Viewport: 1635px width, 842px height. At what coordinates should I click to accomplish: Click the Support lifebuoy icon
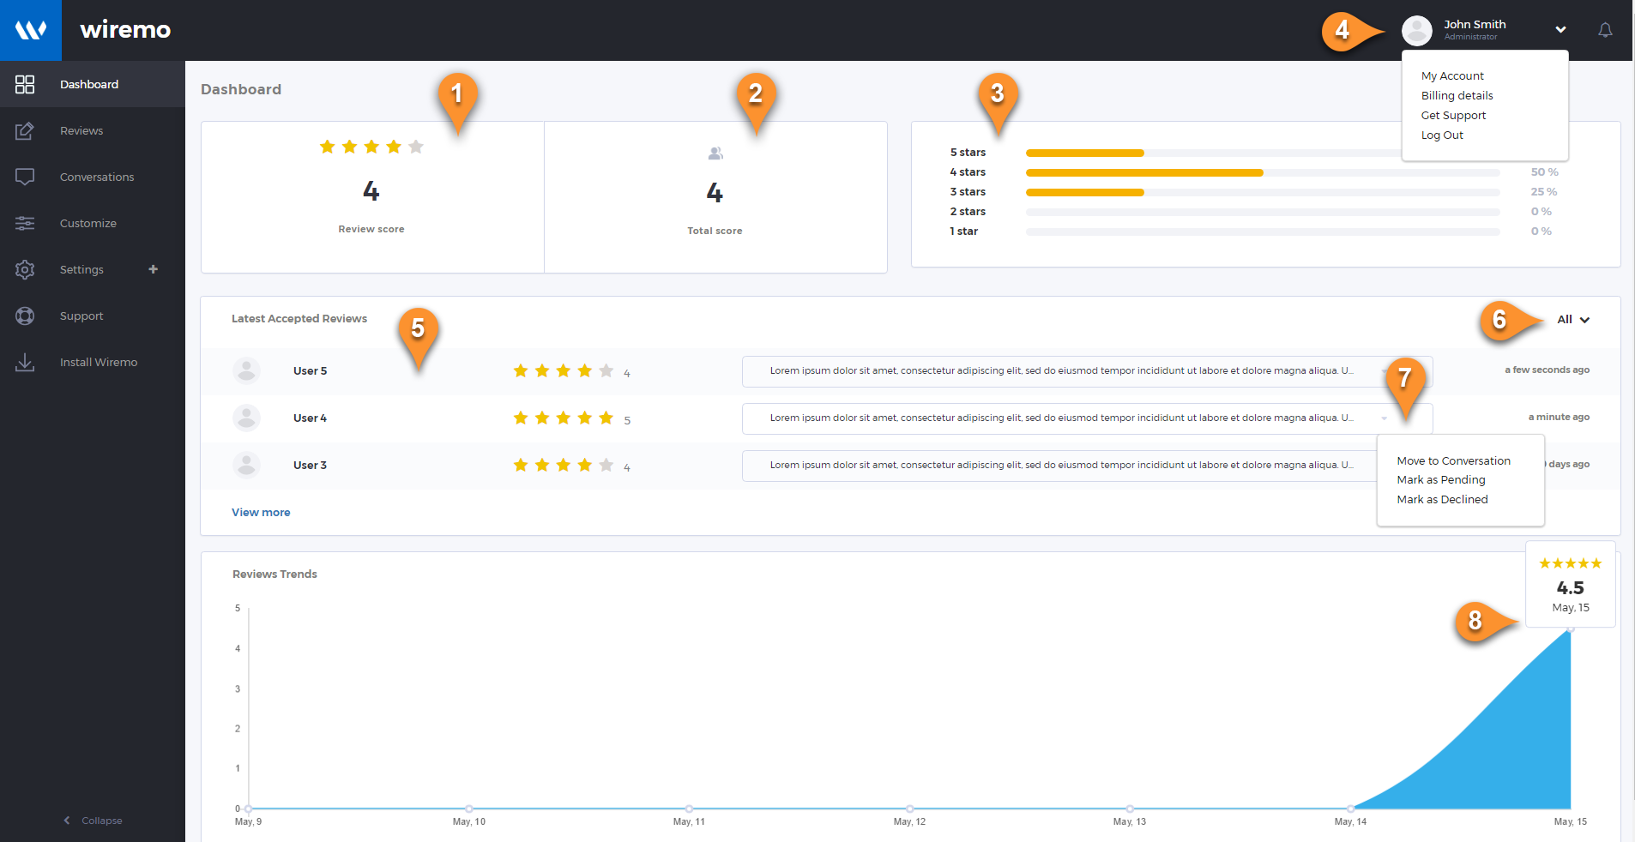pos(25,316)
